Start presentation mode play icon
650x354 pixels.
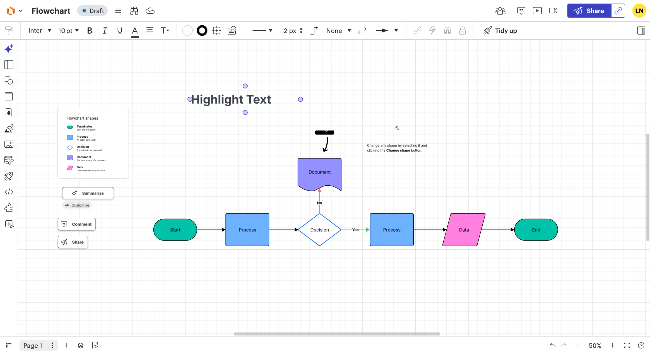537,11
